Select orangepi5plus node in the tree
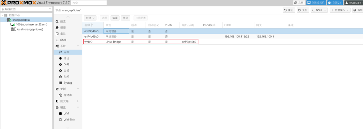 21,20
